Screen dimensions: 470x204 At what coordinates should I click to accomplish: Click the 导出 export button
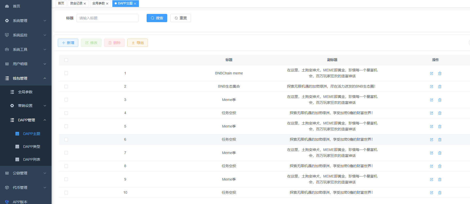pos(137,43)
